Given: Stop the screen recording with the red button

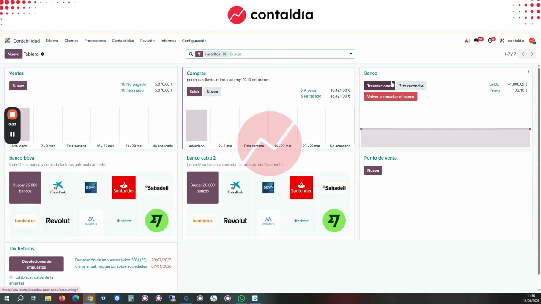Looking at the screenshot, I should point(12,114).
